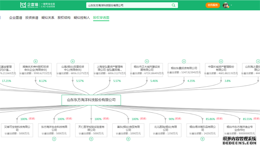Click the central 山东东方海洋科技股份有限公司 node
Viewport: 260px width, 148px height.
tap(91, 100)
